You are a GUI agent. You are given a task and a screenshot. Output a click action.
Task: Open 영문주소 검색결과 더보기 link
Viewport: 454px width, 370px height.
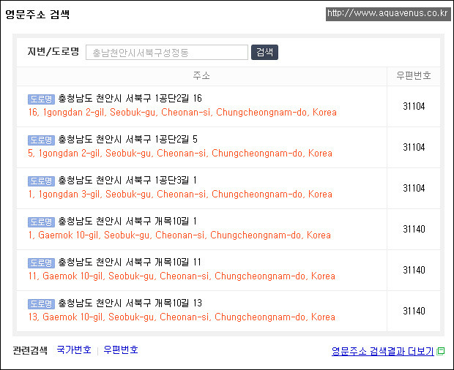383,351
